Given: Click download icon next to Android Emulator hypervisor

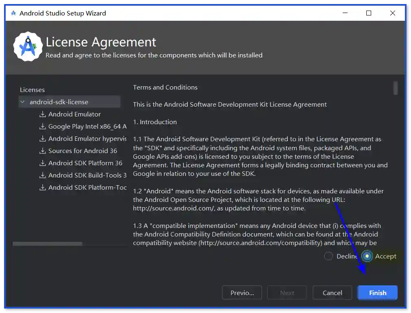Looking at the screenshot, I should pyautogui.click(x=42, y=139).
